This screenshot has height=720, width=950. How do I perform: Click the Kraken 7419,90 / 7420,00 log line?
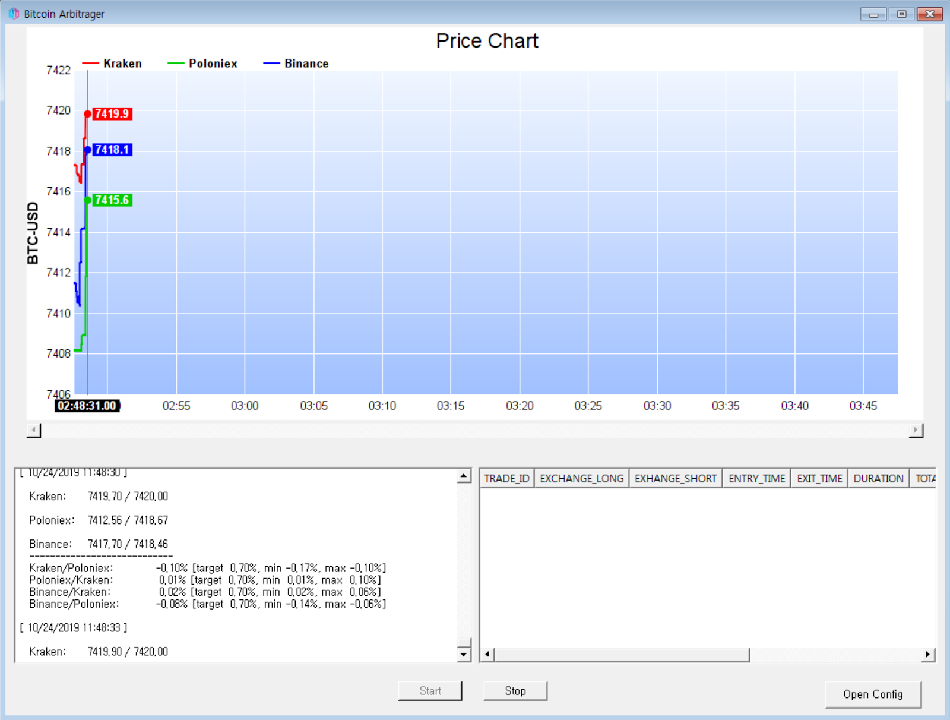click(99, 652)
